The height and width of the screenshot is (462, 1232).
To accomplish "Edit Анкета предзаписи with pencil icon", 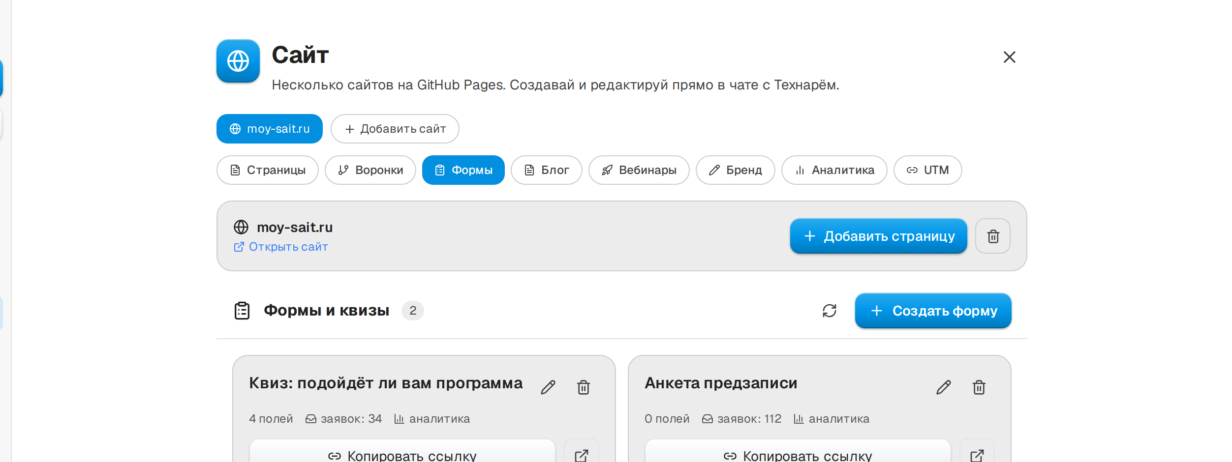I will (943, 387).
